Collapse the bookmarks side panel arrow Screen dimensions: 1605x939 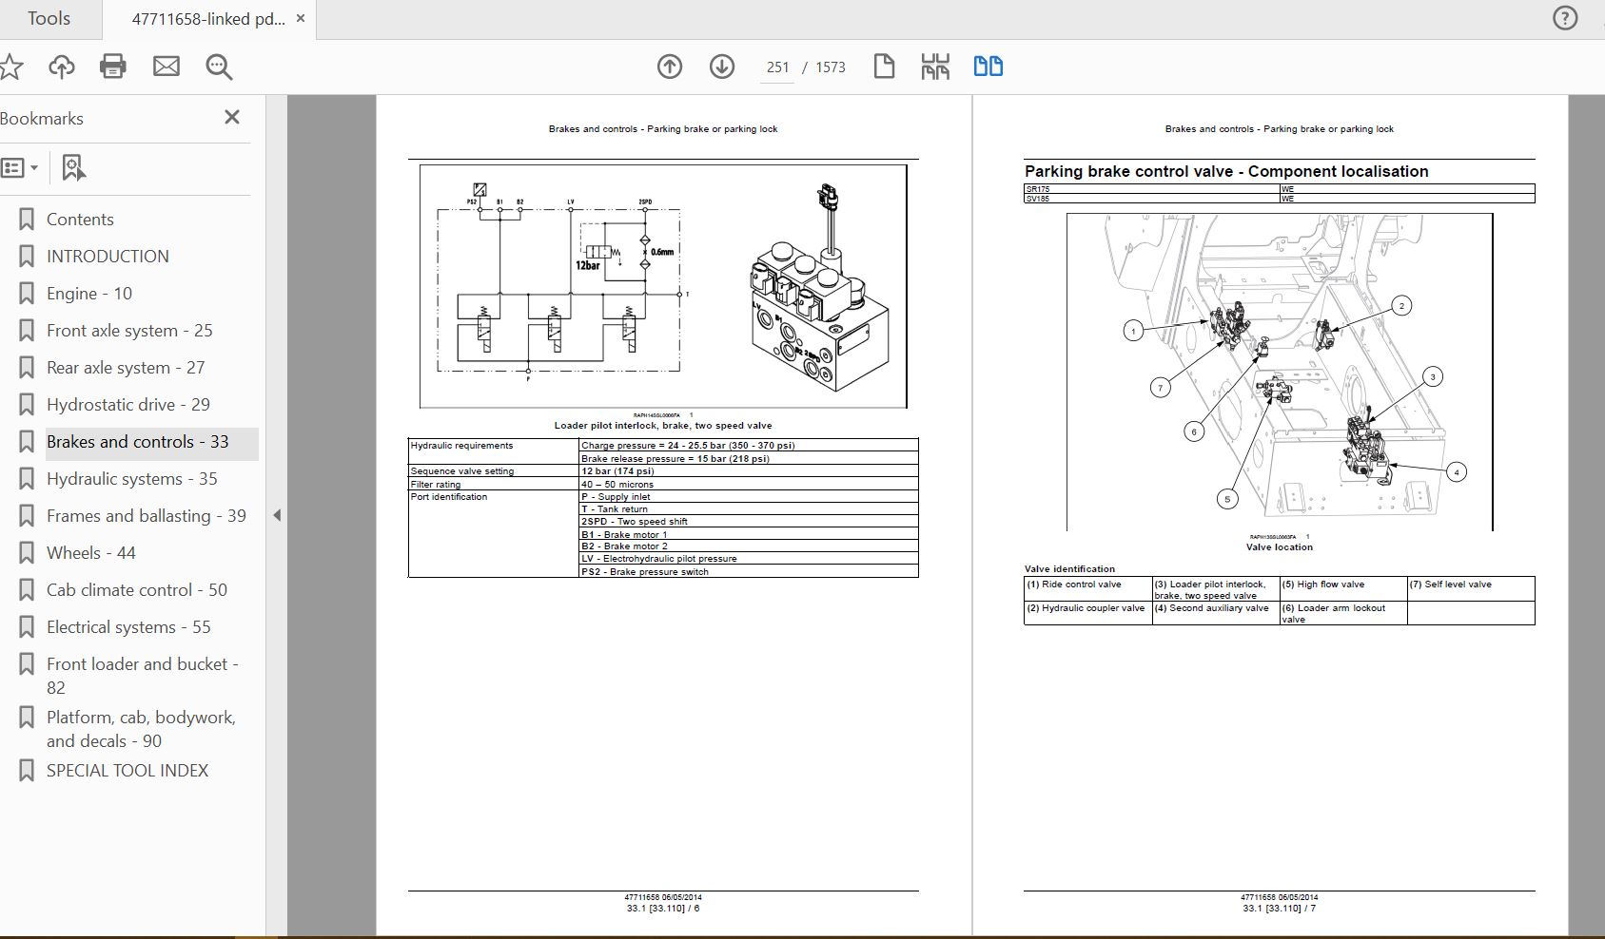tap(277, 516)
